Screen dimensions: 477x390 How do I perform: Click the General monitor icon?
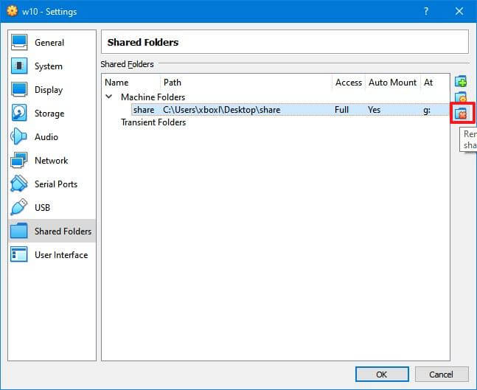(19, 42)
